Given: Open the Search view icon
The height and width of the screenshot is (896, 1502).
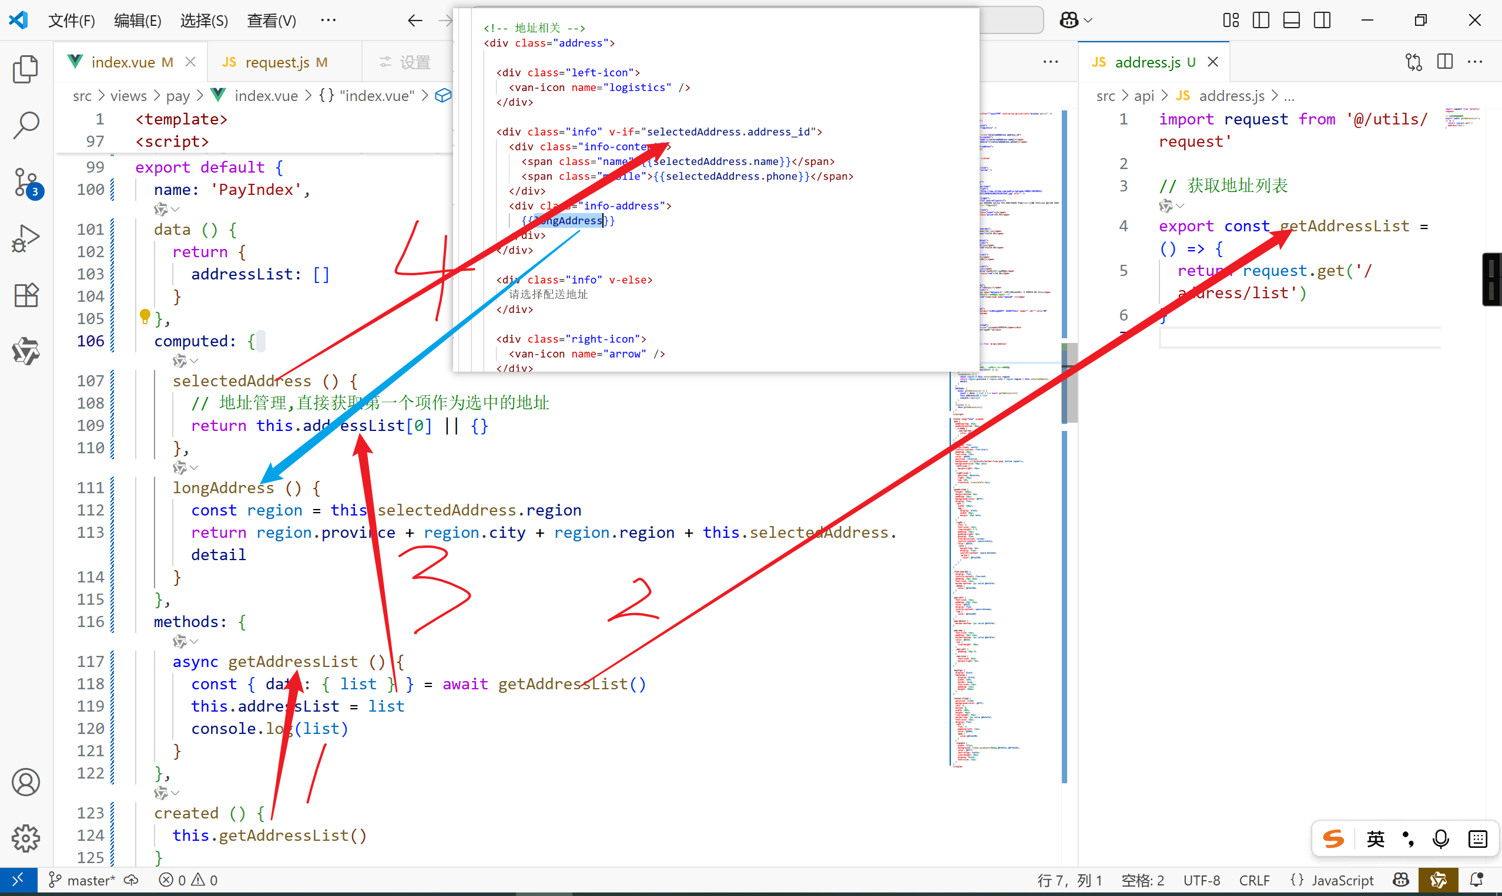Looking at the screenshot, I should [x=25, y=125].
